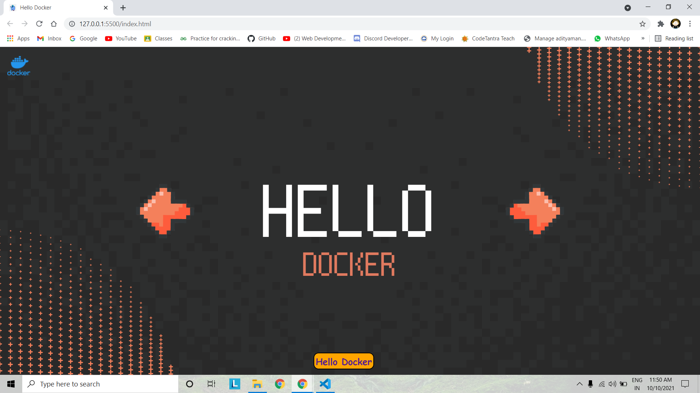Open Visual Studio Code from taskbar
Viewport: 700px width, 393px height.
click(325, 384)
